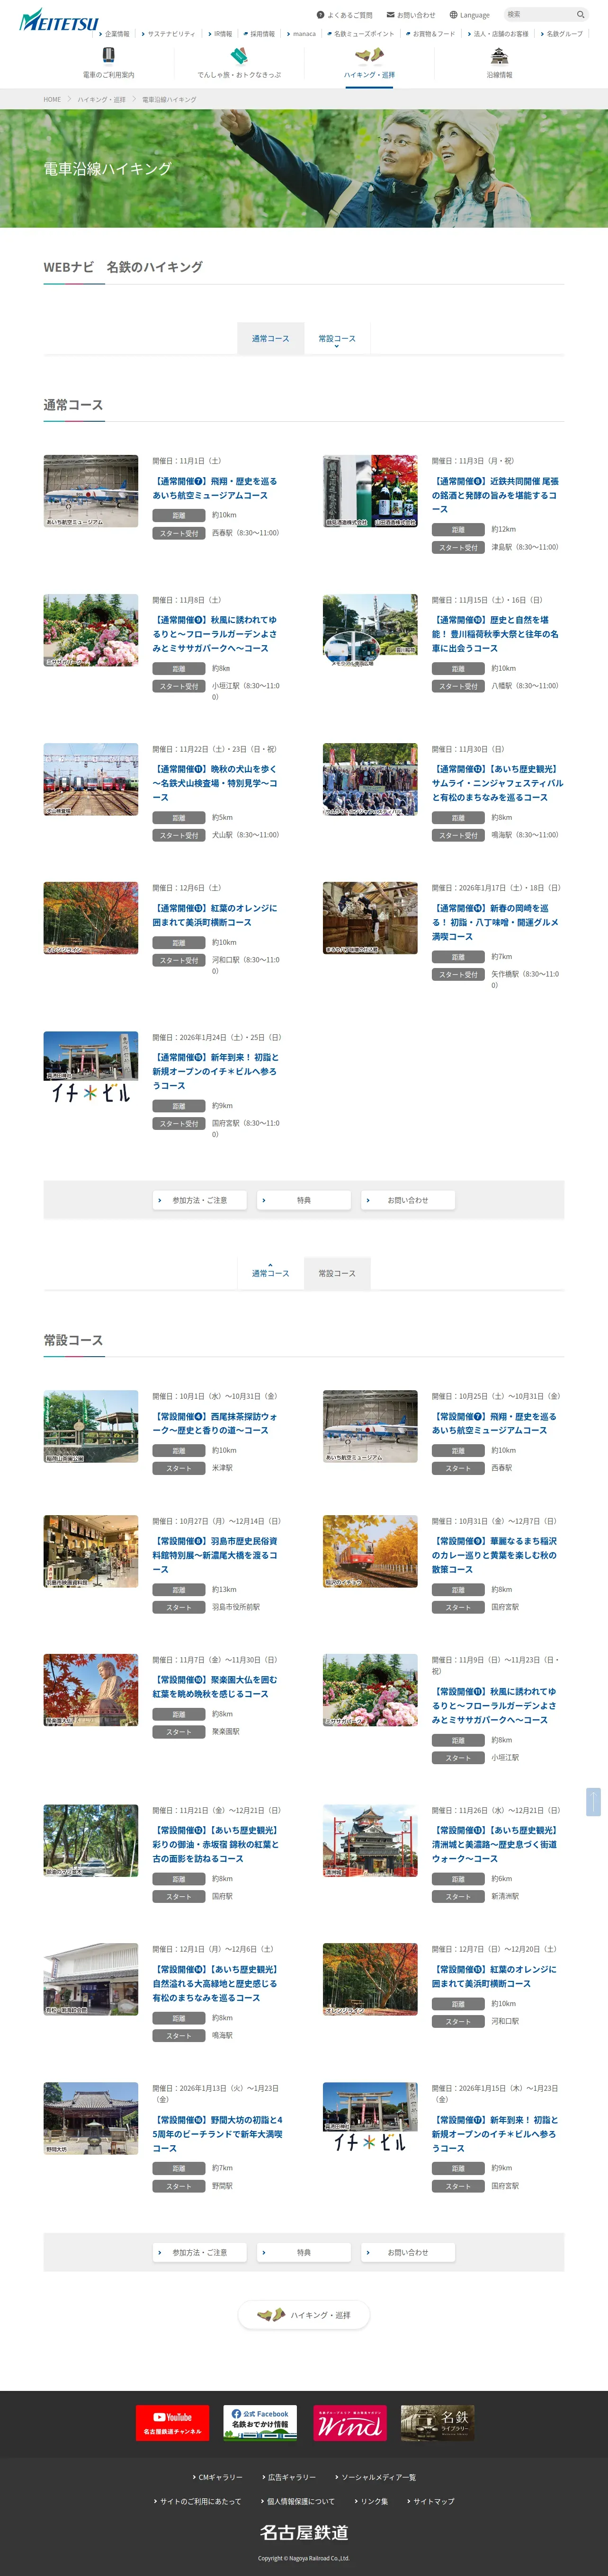Select the upper 通常コース tab

[270, 339]
